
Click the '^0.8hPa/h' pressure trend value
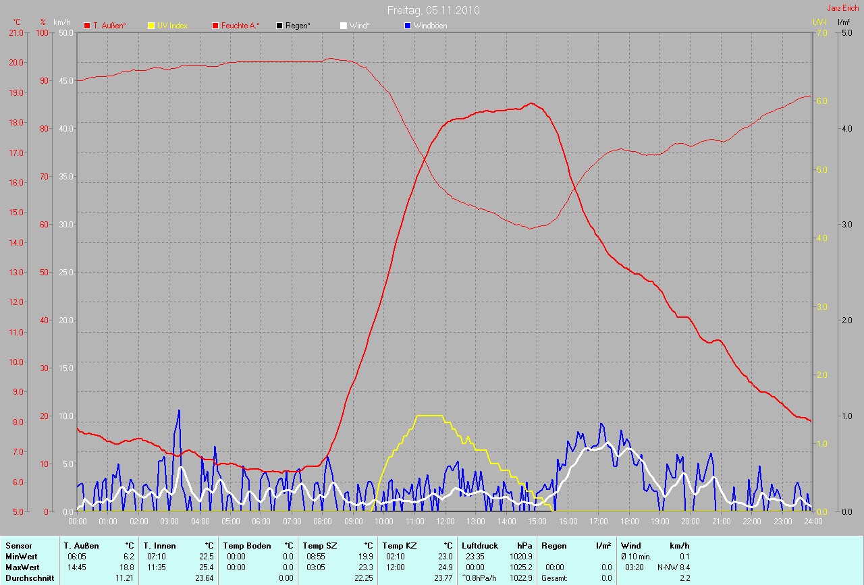pyautogui.click(x=479, y=578)
